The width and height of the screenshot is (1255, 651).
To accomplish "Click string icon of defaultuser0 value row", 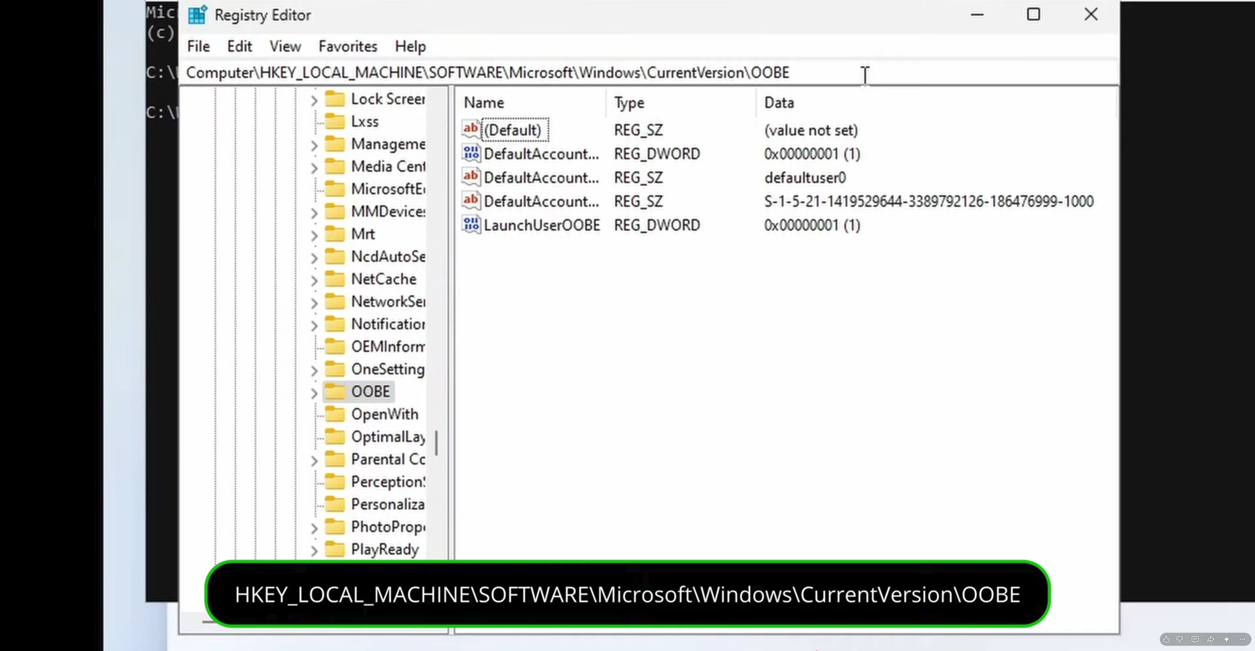I will pyautogui.click(x=471, y=177).
